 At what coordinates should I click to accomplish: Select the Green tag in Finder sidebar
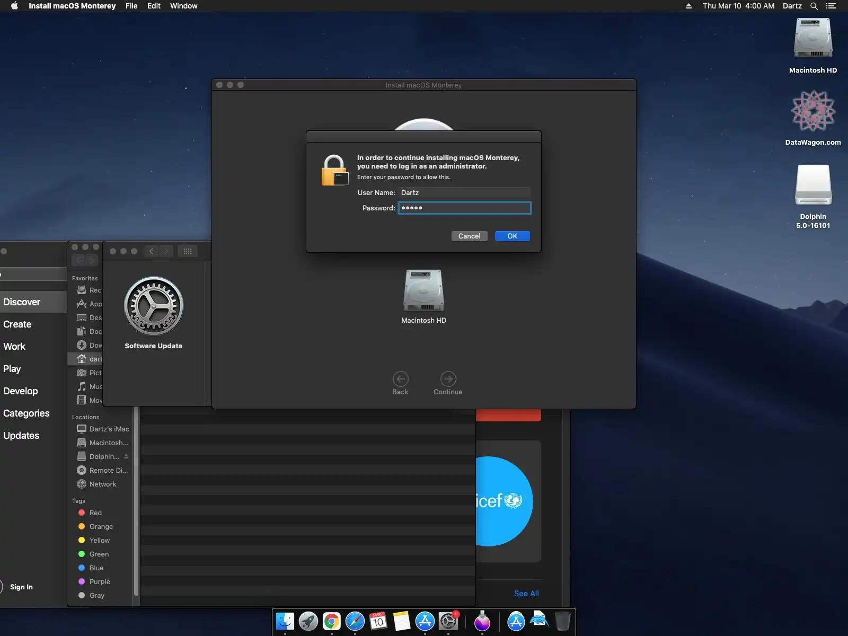100,554
